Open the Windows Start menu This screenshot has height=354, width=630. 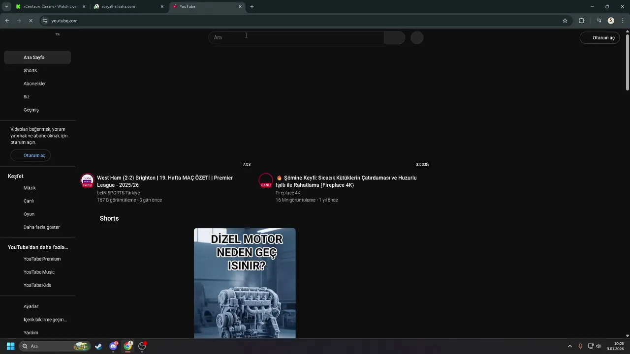10,346
